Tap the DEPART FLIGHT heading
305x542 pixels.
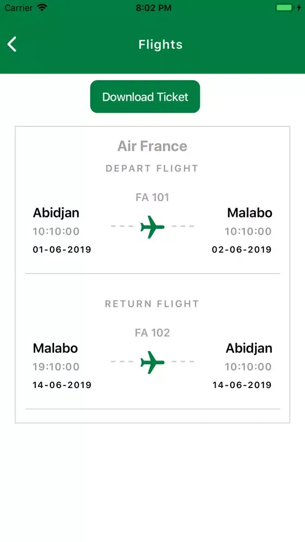coord(152,169)
